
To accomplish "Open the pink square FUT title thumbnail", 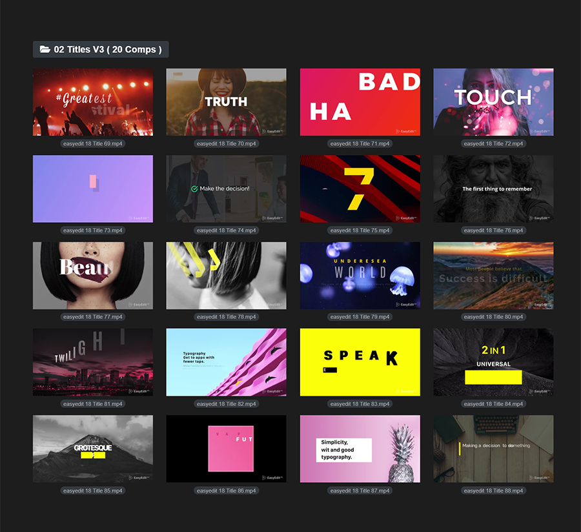I will coord(226,449).
